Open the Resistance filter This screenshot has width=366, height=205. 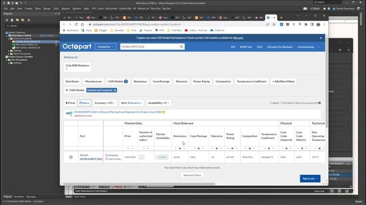pyautogui.click(x=140, y=81)
